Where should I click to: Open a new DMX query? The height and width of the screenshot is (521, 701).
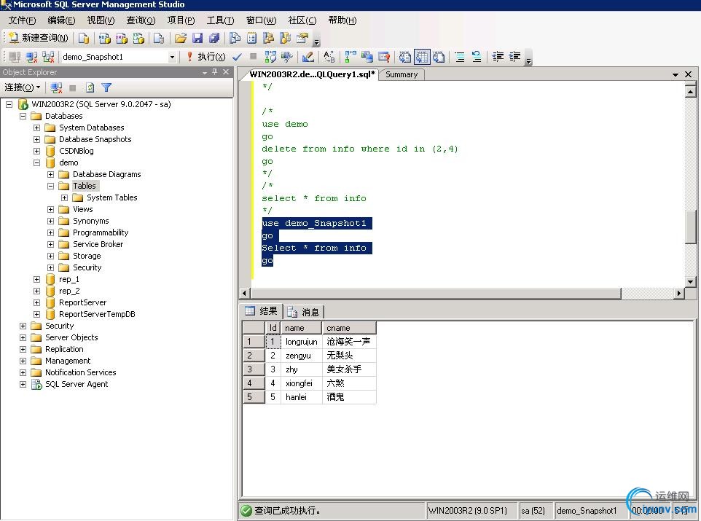click(x=122, y=39)
